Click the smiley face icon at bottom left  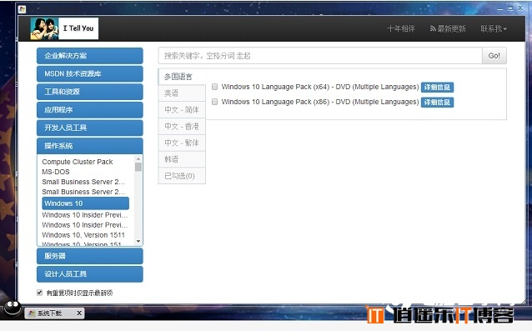pos(13,308)
